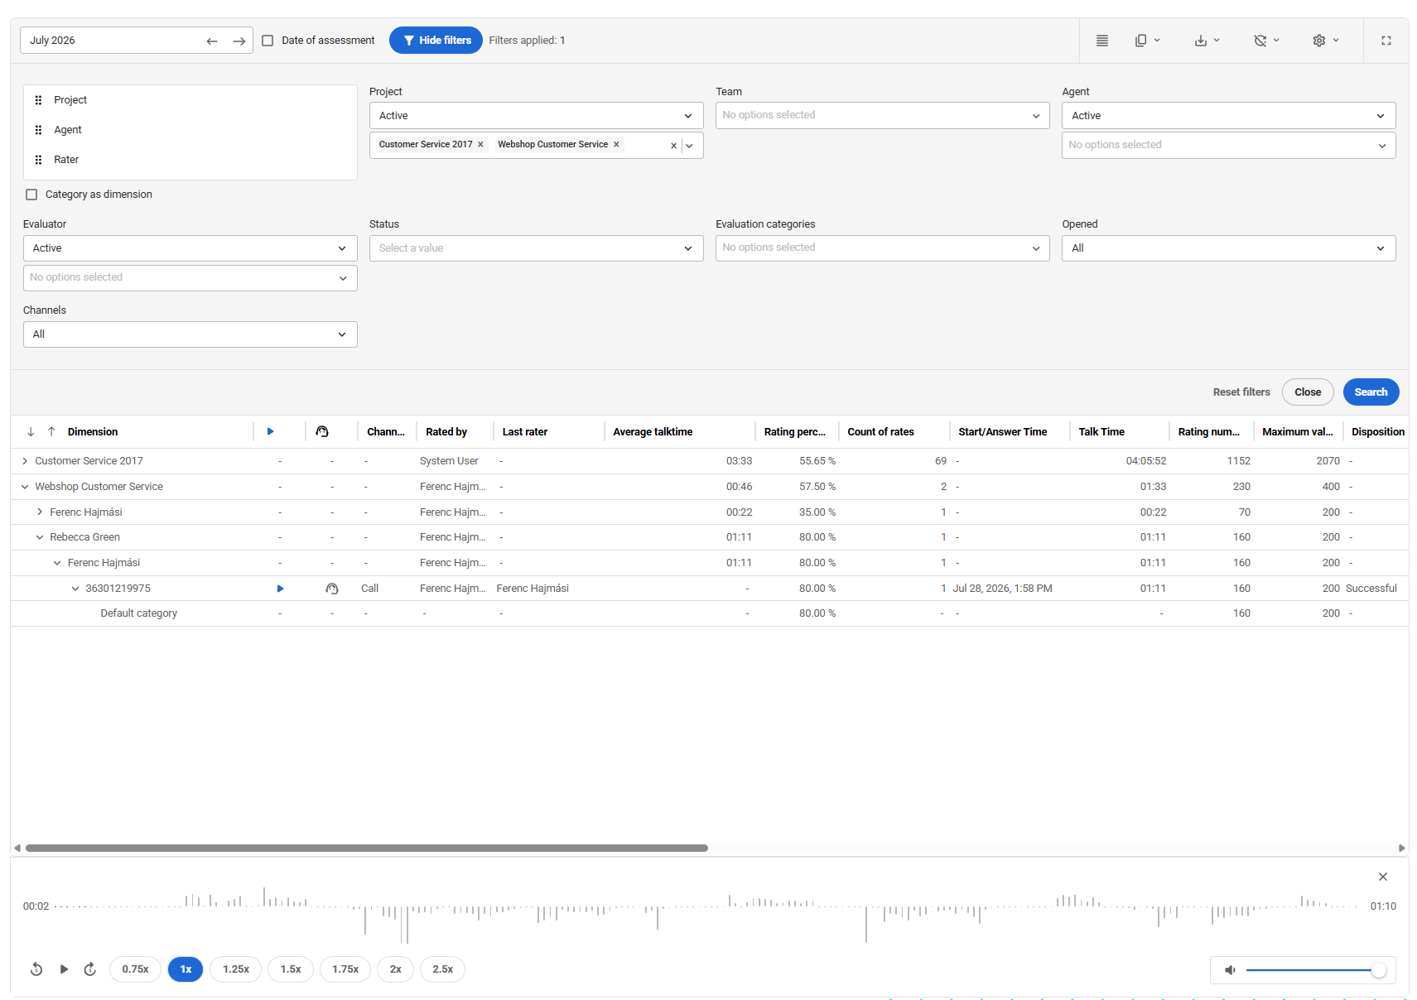Screen dimensions: 1417x1000
Task: Set playback speed to 2.5x
Action: pos(442,969)
